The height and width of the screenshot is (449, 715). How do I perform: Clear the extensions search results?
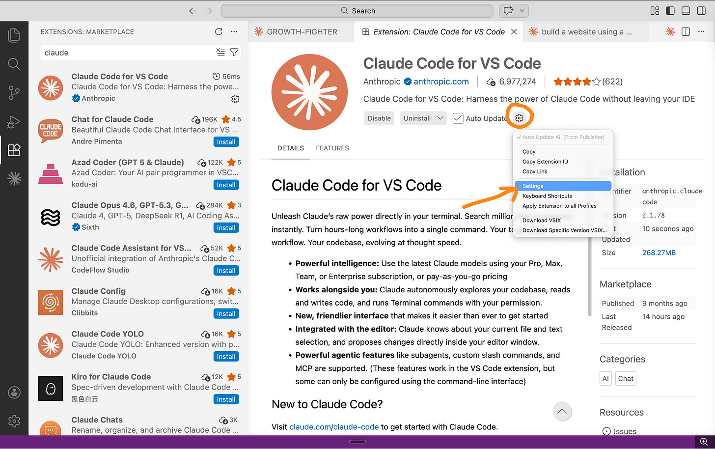[220, 53]
